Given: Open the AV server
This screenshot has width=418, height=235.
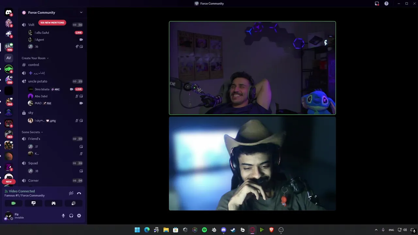Looking at the screenshot, I should 9,58.
